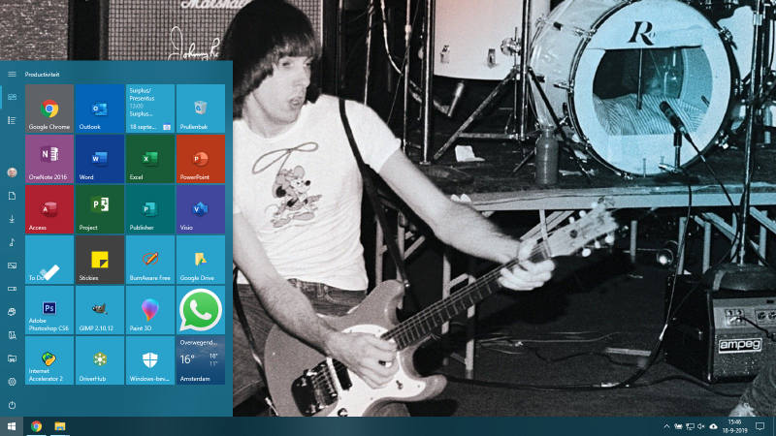
Task: Open the PowerPoint tile
Action: (x=201, y=159)
